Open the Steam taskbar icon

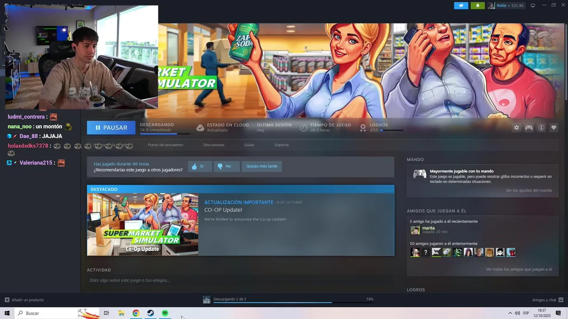150,313
